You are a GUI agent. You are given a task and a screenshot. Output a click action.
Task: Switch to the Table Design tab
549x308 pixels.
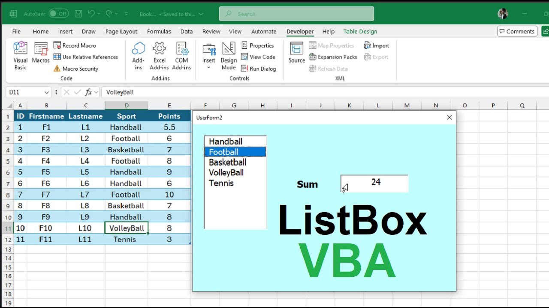click(x=360, y=31)
